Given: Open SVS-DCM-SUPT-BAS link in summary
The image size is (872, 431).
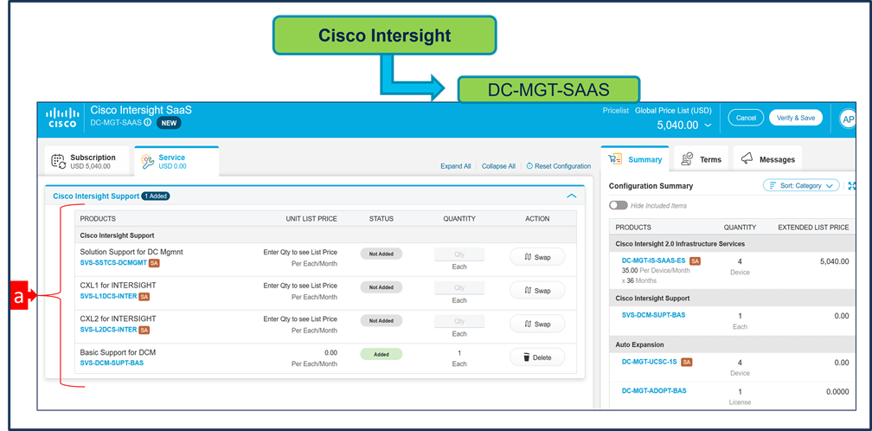Looking at the screenshot, I should (653, 315).
